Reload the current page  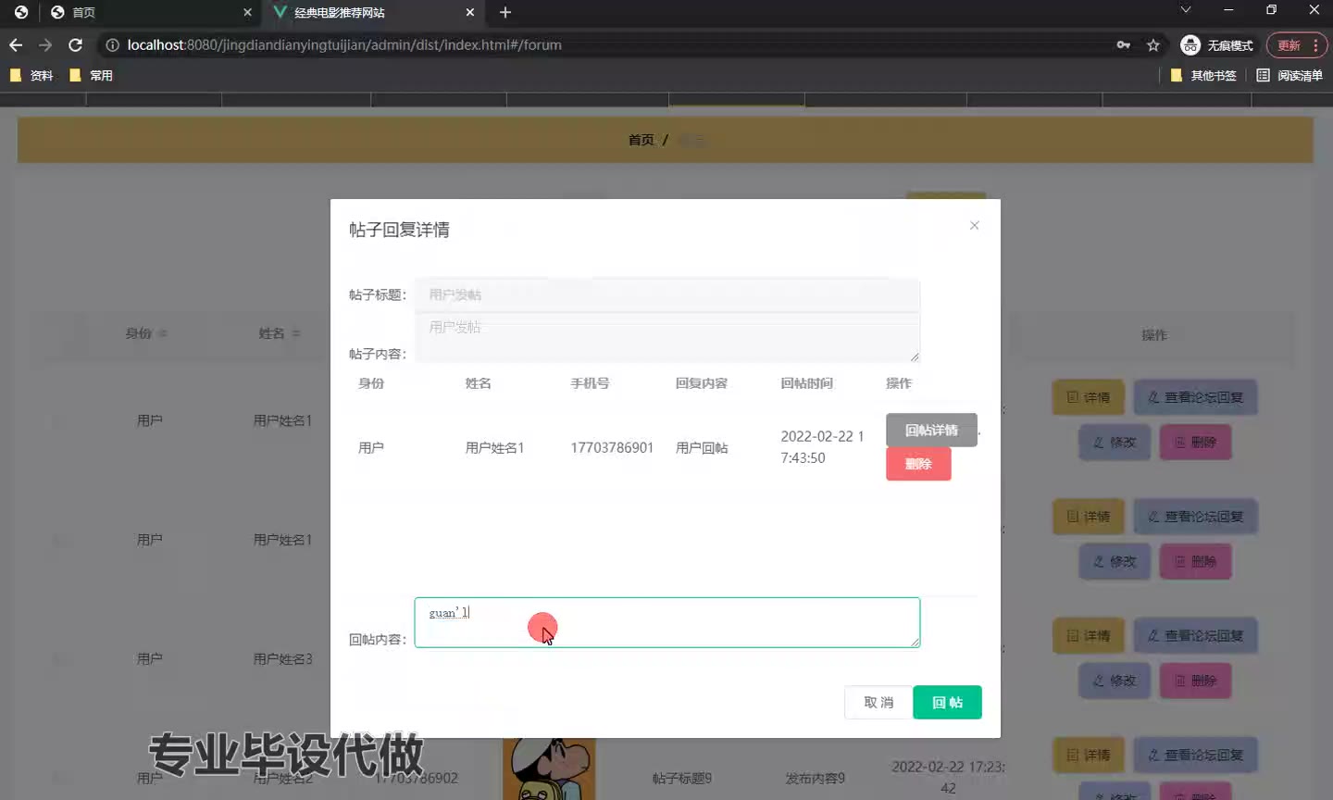coord(76,44)
